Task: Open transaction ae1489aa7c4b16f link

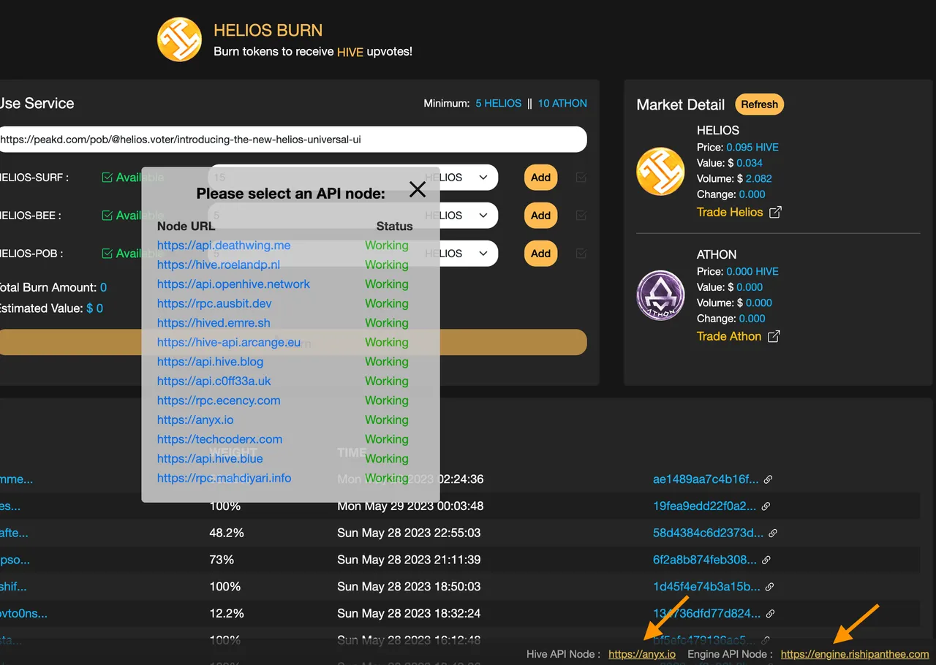Action: click(x=706, y=479)
